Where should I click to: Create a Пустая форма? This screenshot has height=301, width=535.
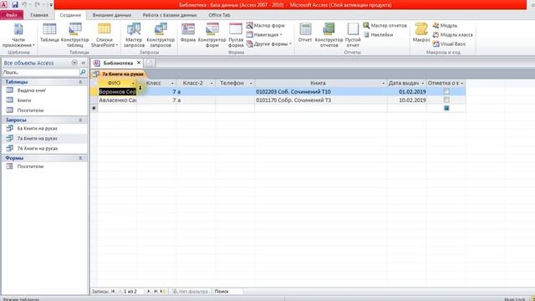coord(236,35)
